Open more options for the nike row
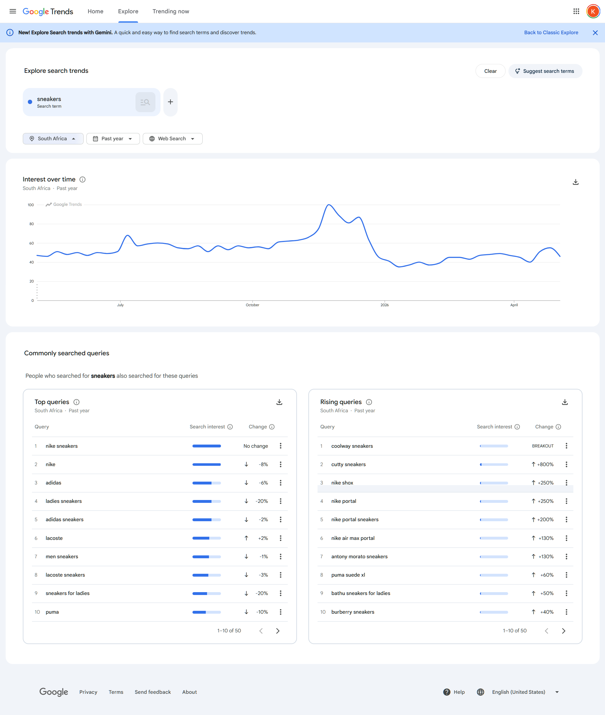The width and height of the screenshot is (605, 715). pyautogui.click(x=280, y=464)
